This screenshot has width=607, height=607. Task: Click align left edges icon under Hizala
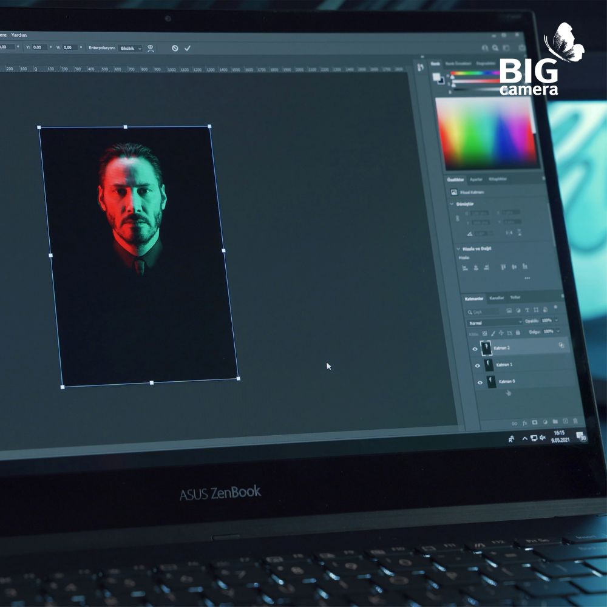coord(465,268)
